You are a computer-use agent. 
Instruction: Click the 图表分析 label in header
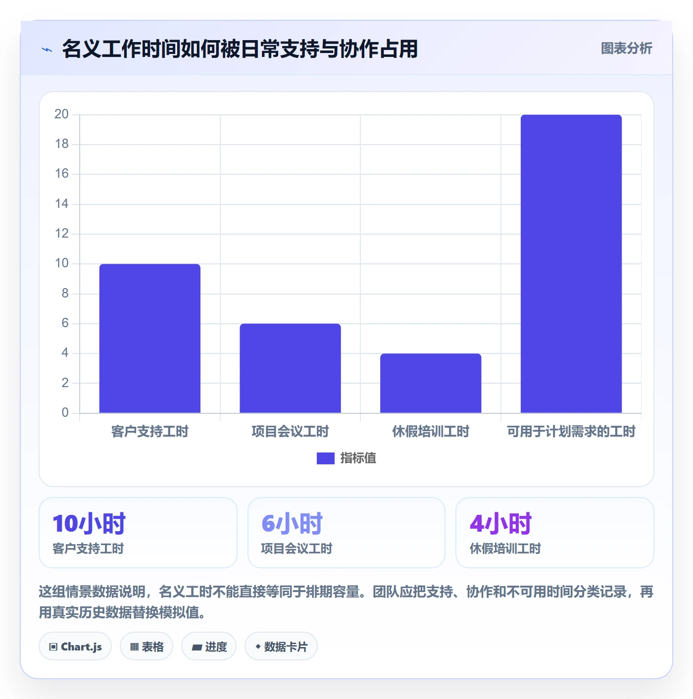[x=626, y=49]
